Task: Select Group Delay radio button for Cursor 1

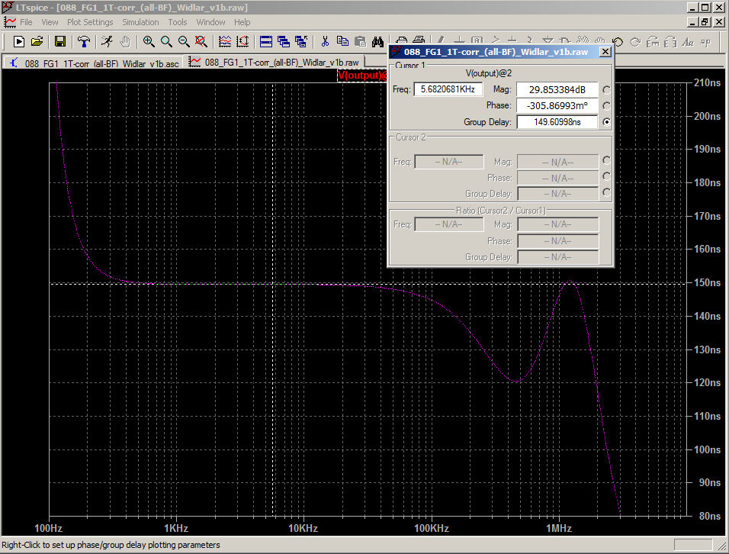Action: (606, 122)
